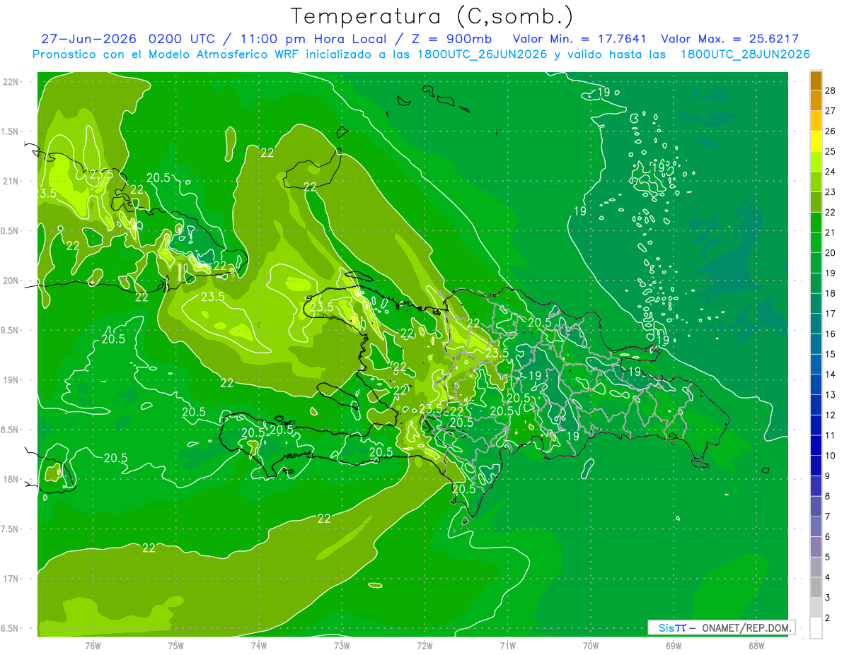Image resolution: width=849 pixels, height=655 pixels.
Task: Click the '19N' latitude axis label
Action: [11, 379]
